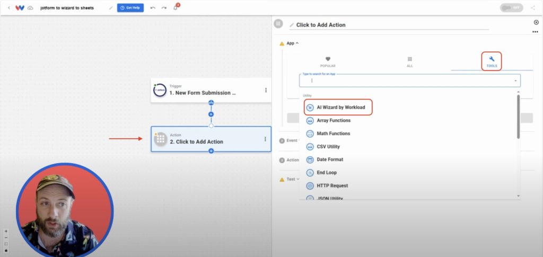This screenshot has width=543, height=257.
Task: Open the panel's three-dot options
Action: tap(535, 32)
